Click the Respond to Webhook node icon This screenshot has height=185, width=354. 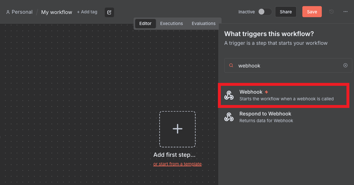click(x=229, y=117)
